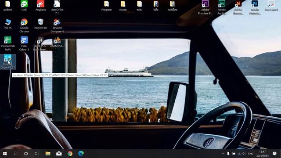Open the Program folder
This screenshot has height=158, width=281.
coord(106,6)
